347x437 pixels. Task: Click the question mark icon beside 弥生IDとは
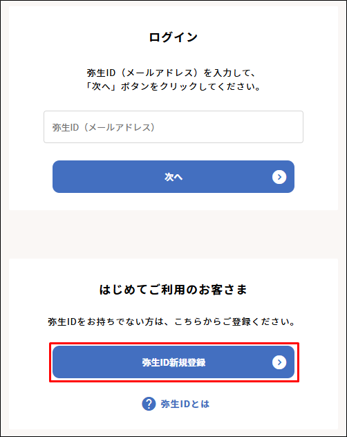149,404
